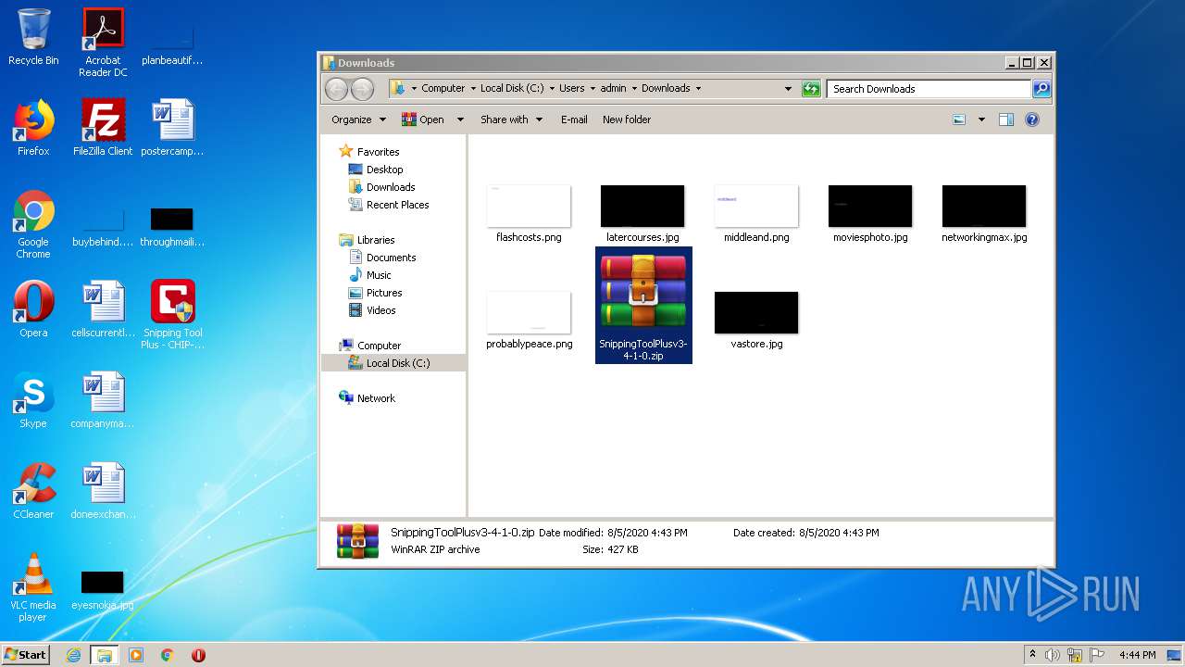Screen dimensions: 1185x667
Task: Select the companyma Word document on desktop
Action: pyautogui.click(x=103, y=400)
